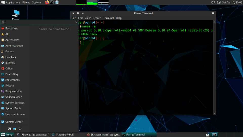
Task: Open the Pentesting category
Action: click(x=15, y=74)
